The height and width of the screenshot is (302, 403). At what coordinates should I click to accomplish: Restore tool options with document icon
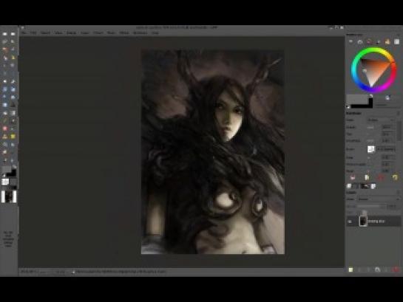coord(367,177)
